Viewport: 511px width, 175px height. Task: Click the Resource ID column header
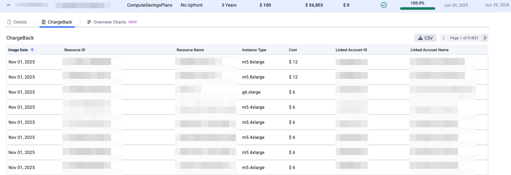[x=75, y=50]
